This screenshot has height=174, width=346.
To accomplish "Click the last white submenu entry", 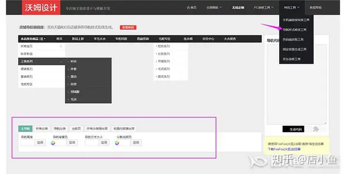I will point(163,77).
